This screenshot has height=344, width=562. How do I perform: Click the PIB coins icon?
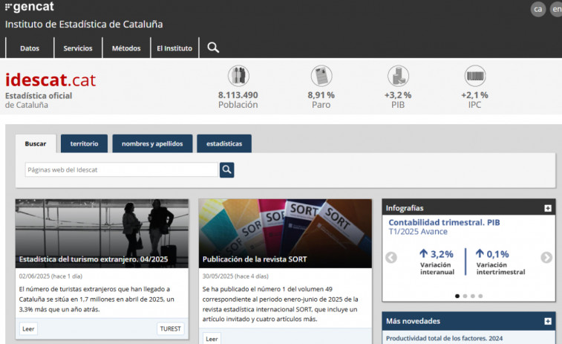398,76
